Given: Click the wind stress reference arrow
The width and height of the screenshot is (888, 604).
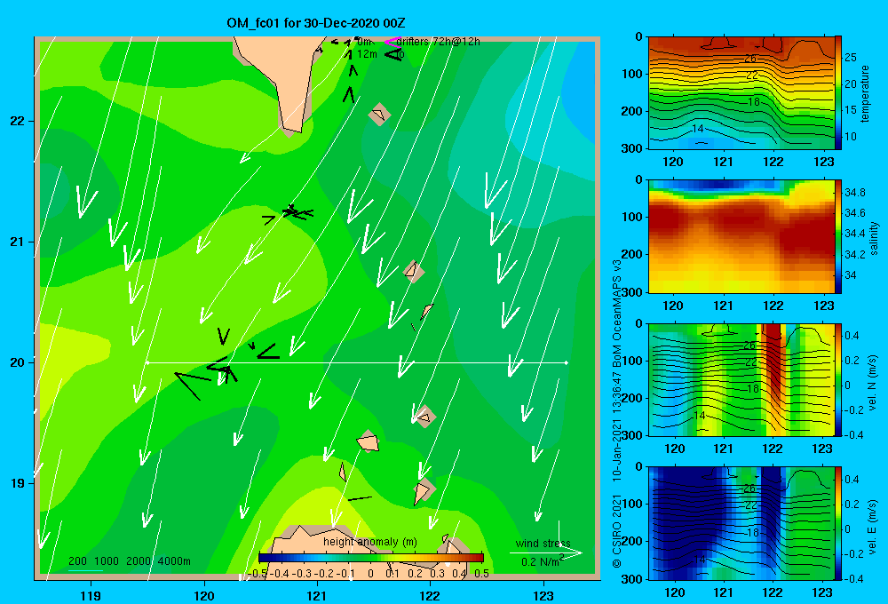Looking at the screenshot, I should point(546,552).
